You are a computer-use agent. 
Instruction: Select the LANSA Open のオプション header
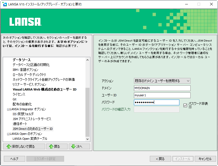(26, 134)
